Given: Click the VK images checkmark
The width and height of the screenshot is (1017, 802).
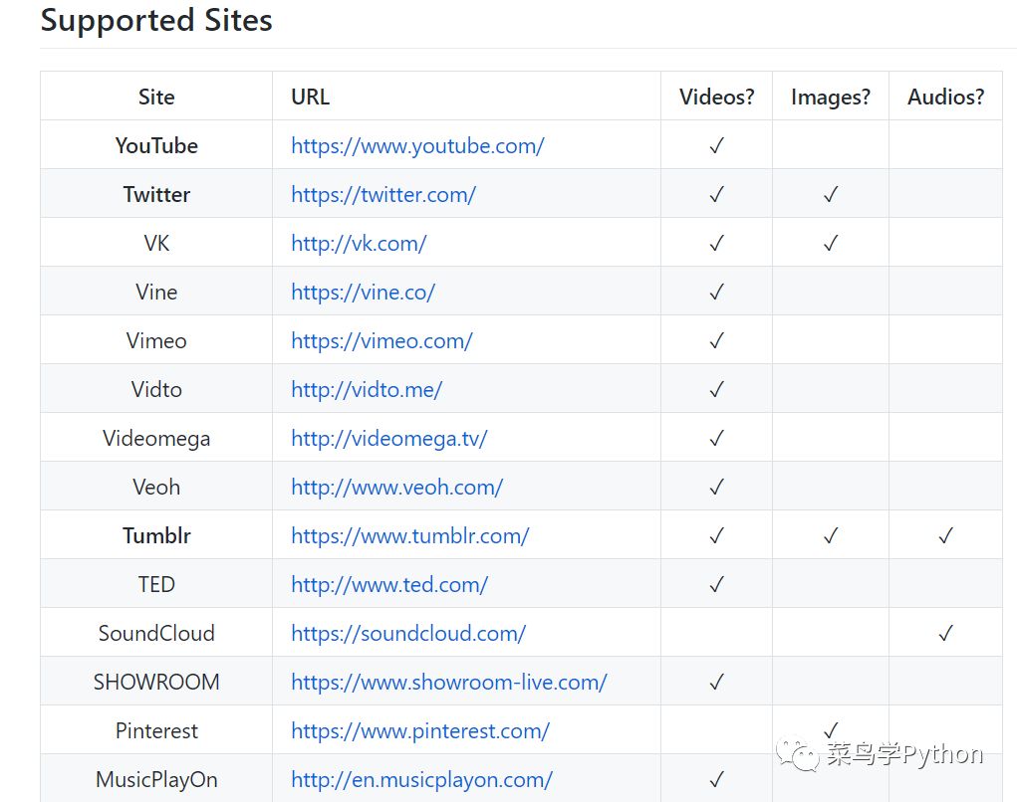Looking at the screenshot, I should [x=831, y=243].
